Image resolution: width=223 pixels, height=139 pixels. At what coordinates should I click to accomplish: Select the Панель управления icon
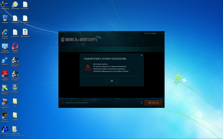pyautogui.click(x=5, y=48)
